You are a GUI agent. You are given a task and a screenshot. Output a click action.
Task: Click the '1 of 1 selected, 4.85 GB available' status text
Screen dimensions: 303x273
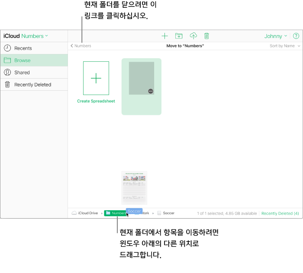[x=227, y=213]
